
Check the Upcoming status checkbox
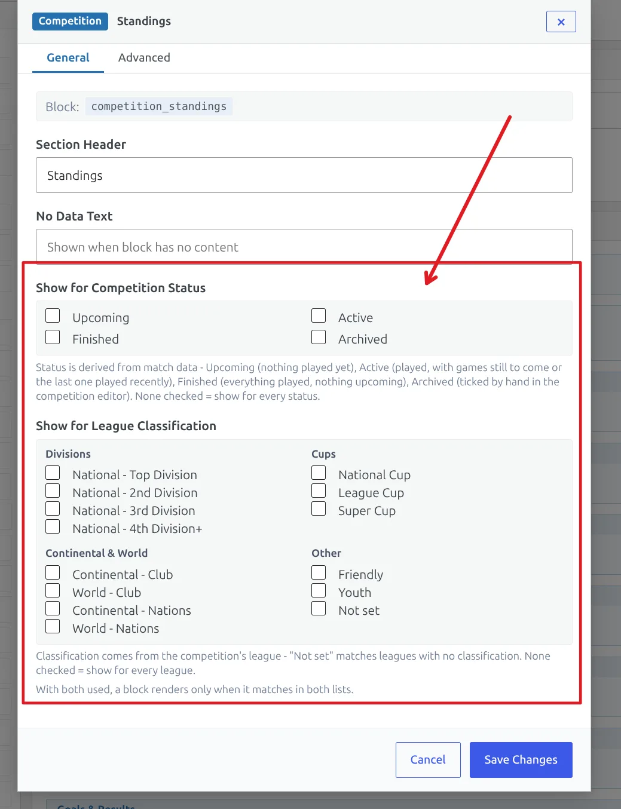[53, 315]
